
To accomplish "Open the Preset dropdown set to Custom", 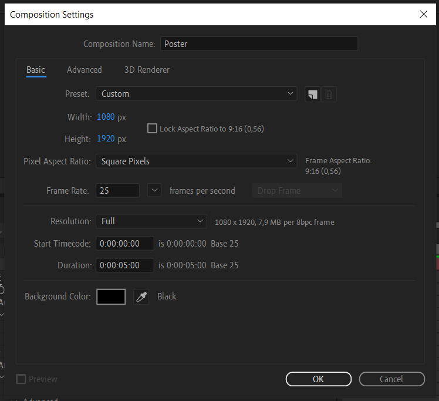I will (x=196, y=94).
